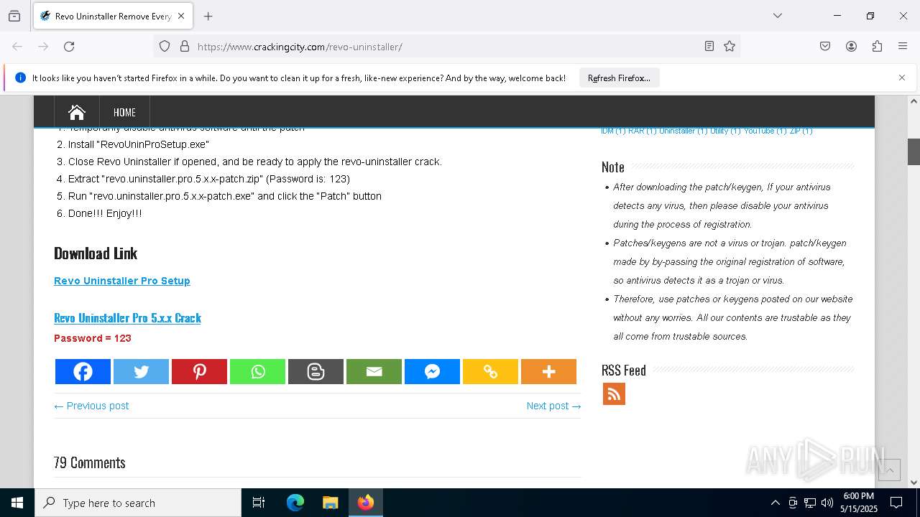
Task: Go to the Next post
Action: pyautogui.click(x=553, y=406)
